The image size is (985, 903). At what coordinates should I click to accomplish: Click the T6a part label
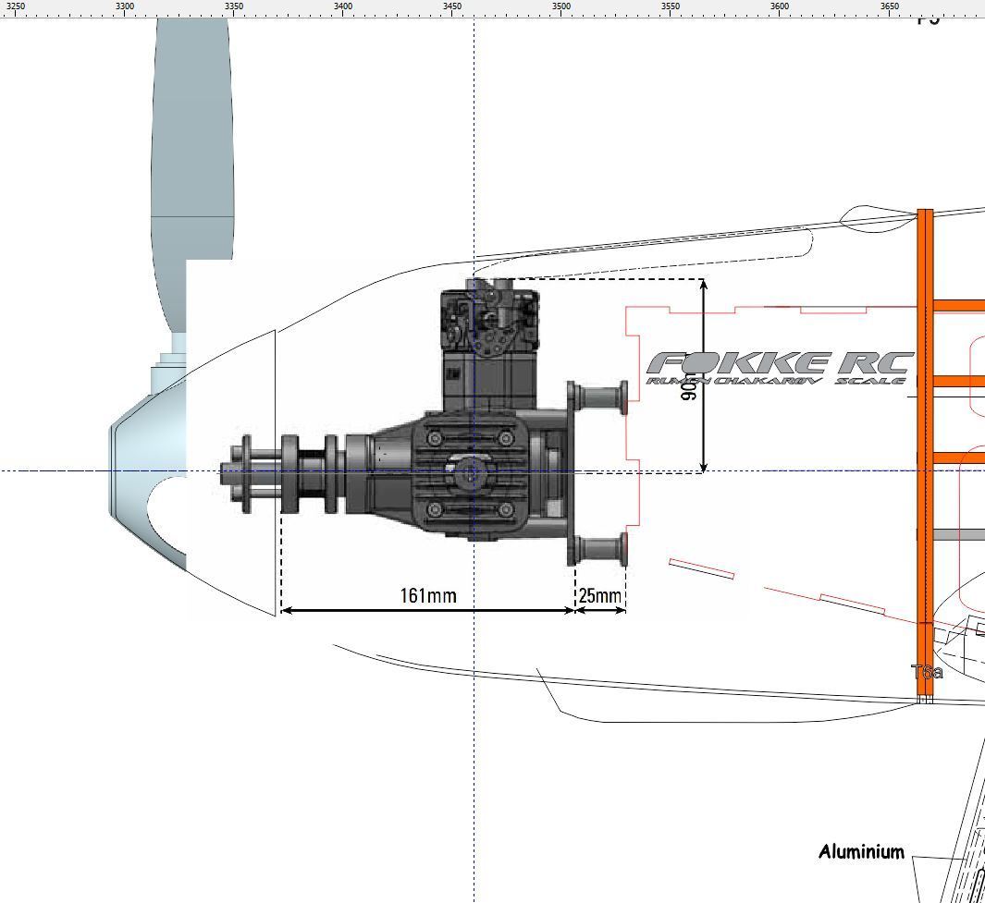point(927,672)
